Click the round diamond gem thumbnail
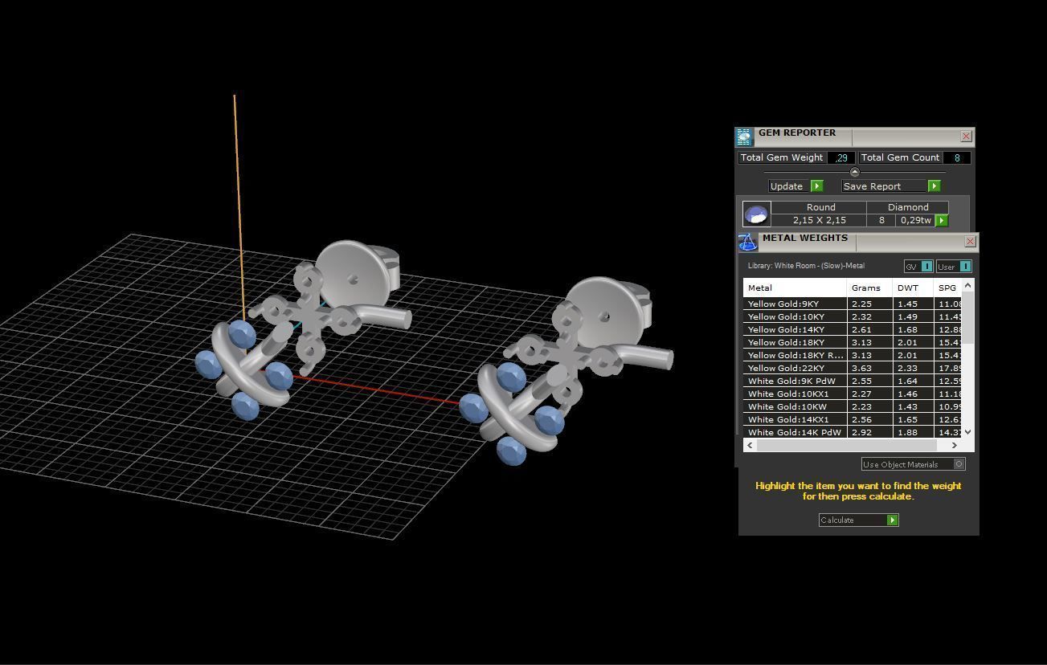Image resolution: width=1047 pixels, height=665 pixels. (756, 214)
